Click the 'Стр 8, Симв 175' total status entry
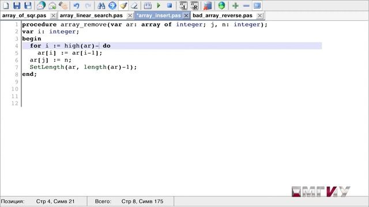 point(142,201)
